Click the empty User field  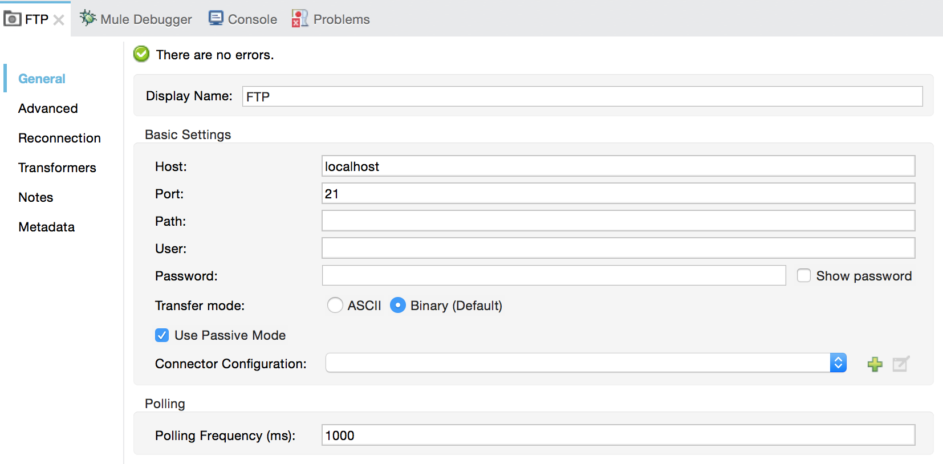click(x=618, y=248)
